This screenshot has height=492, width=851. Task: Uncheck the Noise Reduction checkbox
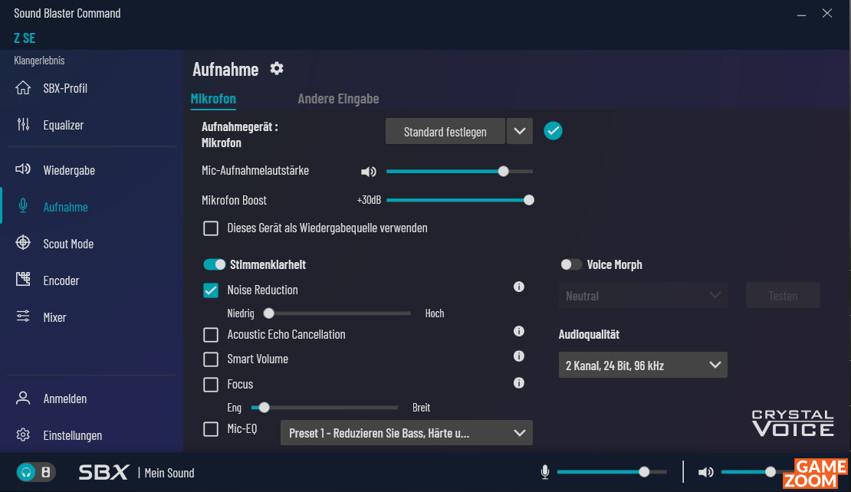[211, 290]
